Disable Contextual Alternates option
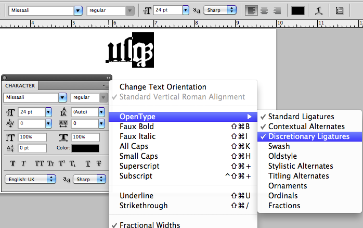363x228 pixels. click(306, 126)
